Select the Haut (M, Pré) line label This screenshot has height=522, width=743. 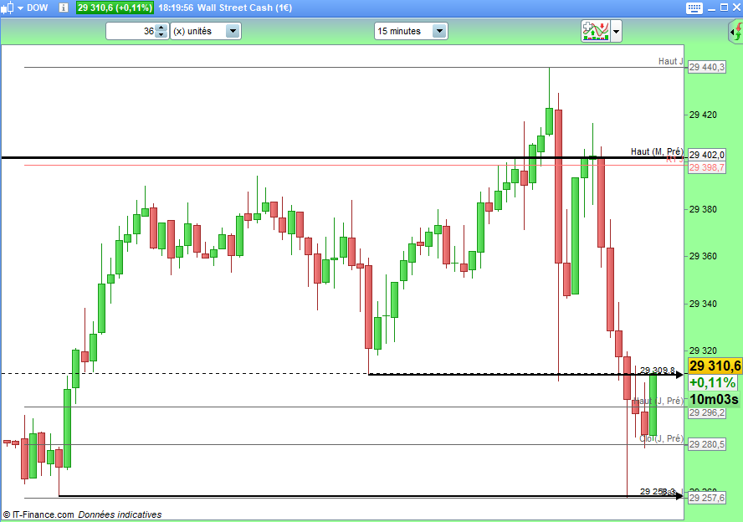coord(657,151)
